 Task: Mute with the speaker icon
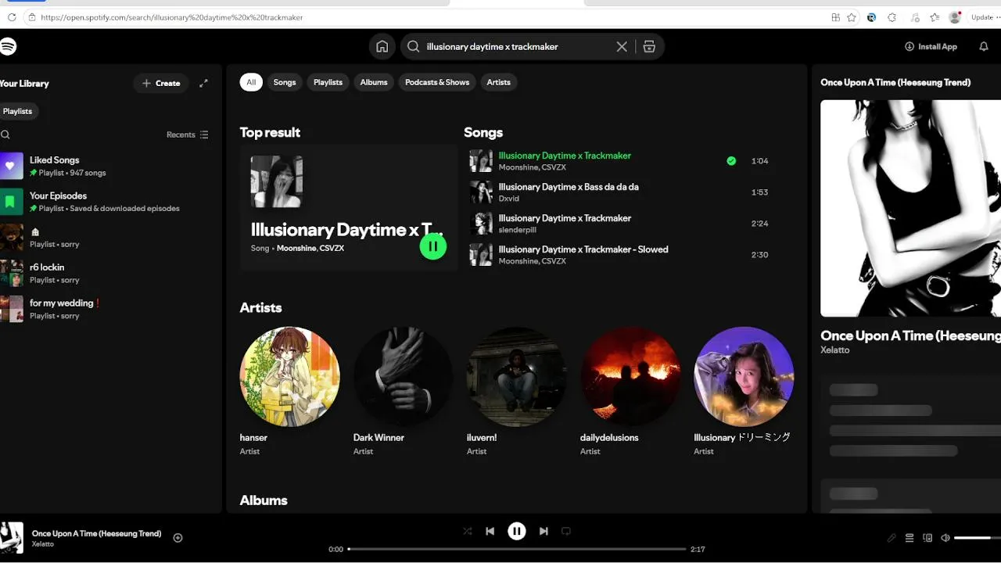[x=945, y=538]
